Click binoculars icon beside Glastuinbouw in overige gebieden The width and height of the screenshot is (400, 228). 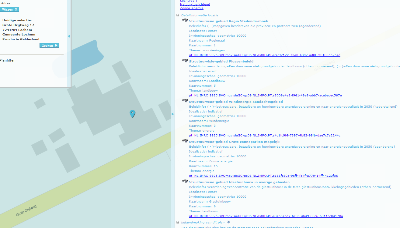pos(185,181)
